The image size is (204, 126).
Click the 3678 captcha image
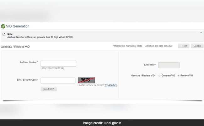pyautogui.click(x=86, y=80)
